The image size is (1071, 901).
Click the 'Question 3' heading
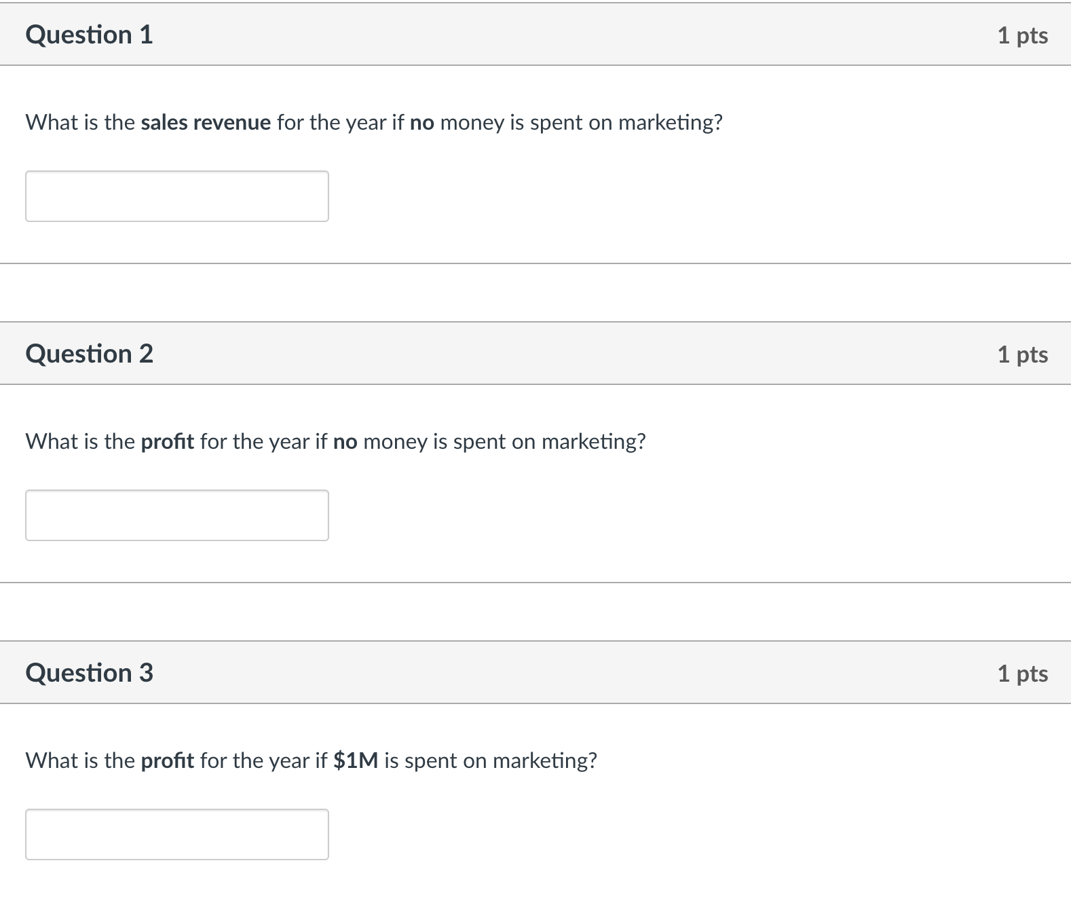[x=90, y=673]
